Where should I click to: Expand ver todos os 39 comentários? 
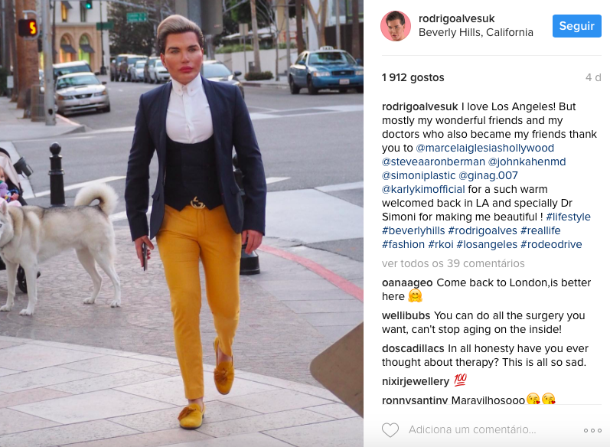pos(453,263)
